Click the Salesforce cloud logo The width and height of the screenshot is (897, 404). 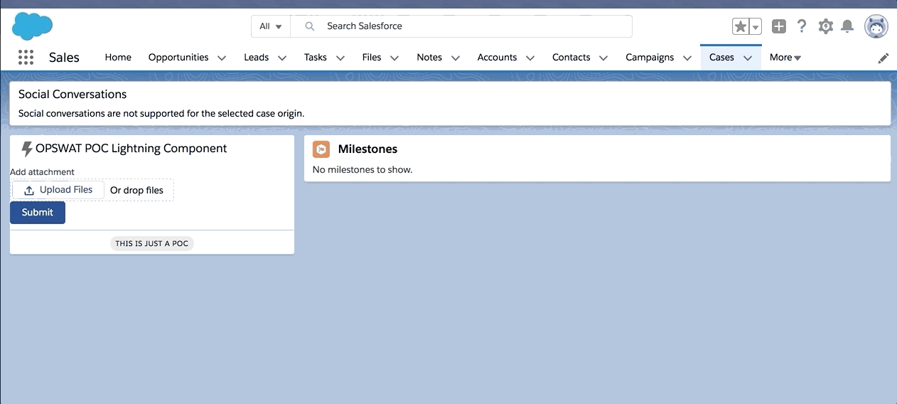pyautogui.click(x=33, y=26)
